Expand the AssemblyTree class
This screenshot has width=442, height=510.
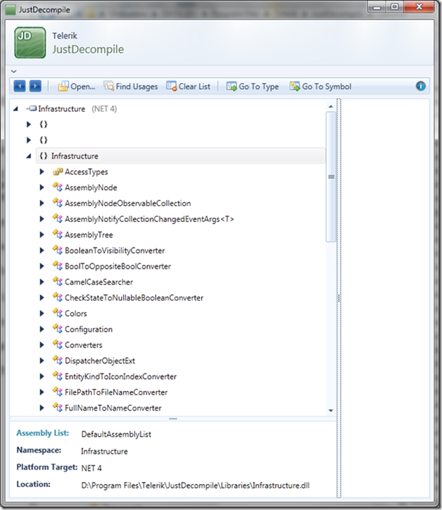[x=41, y=235]
